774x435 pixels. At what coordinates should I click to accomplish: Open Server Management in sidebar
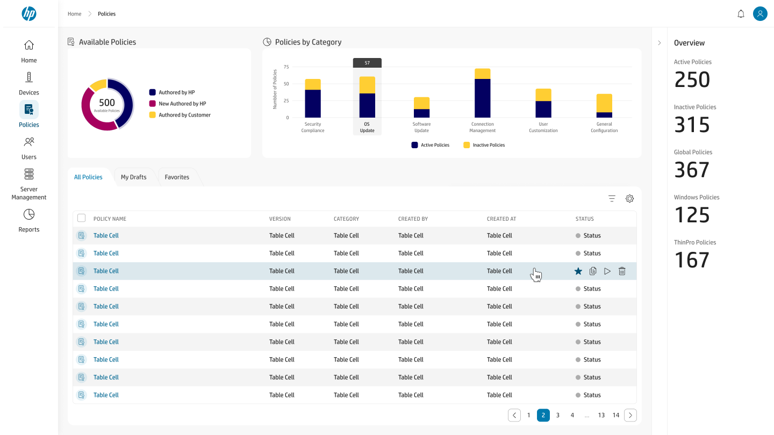[x=29, y=184]
